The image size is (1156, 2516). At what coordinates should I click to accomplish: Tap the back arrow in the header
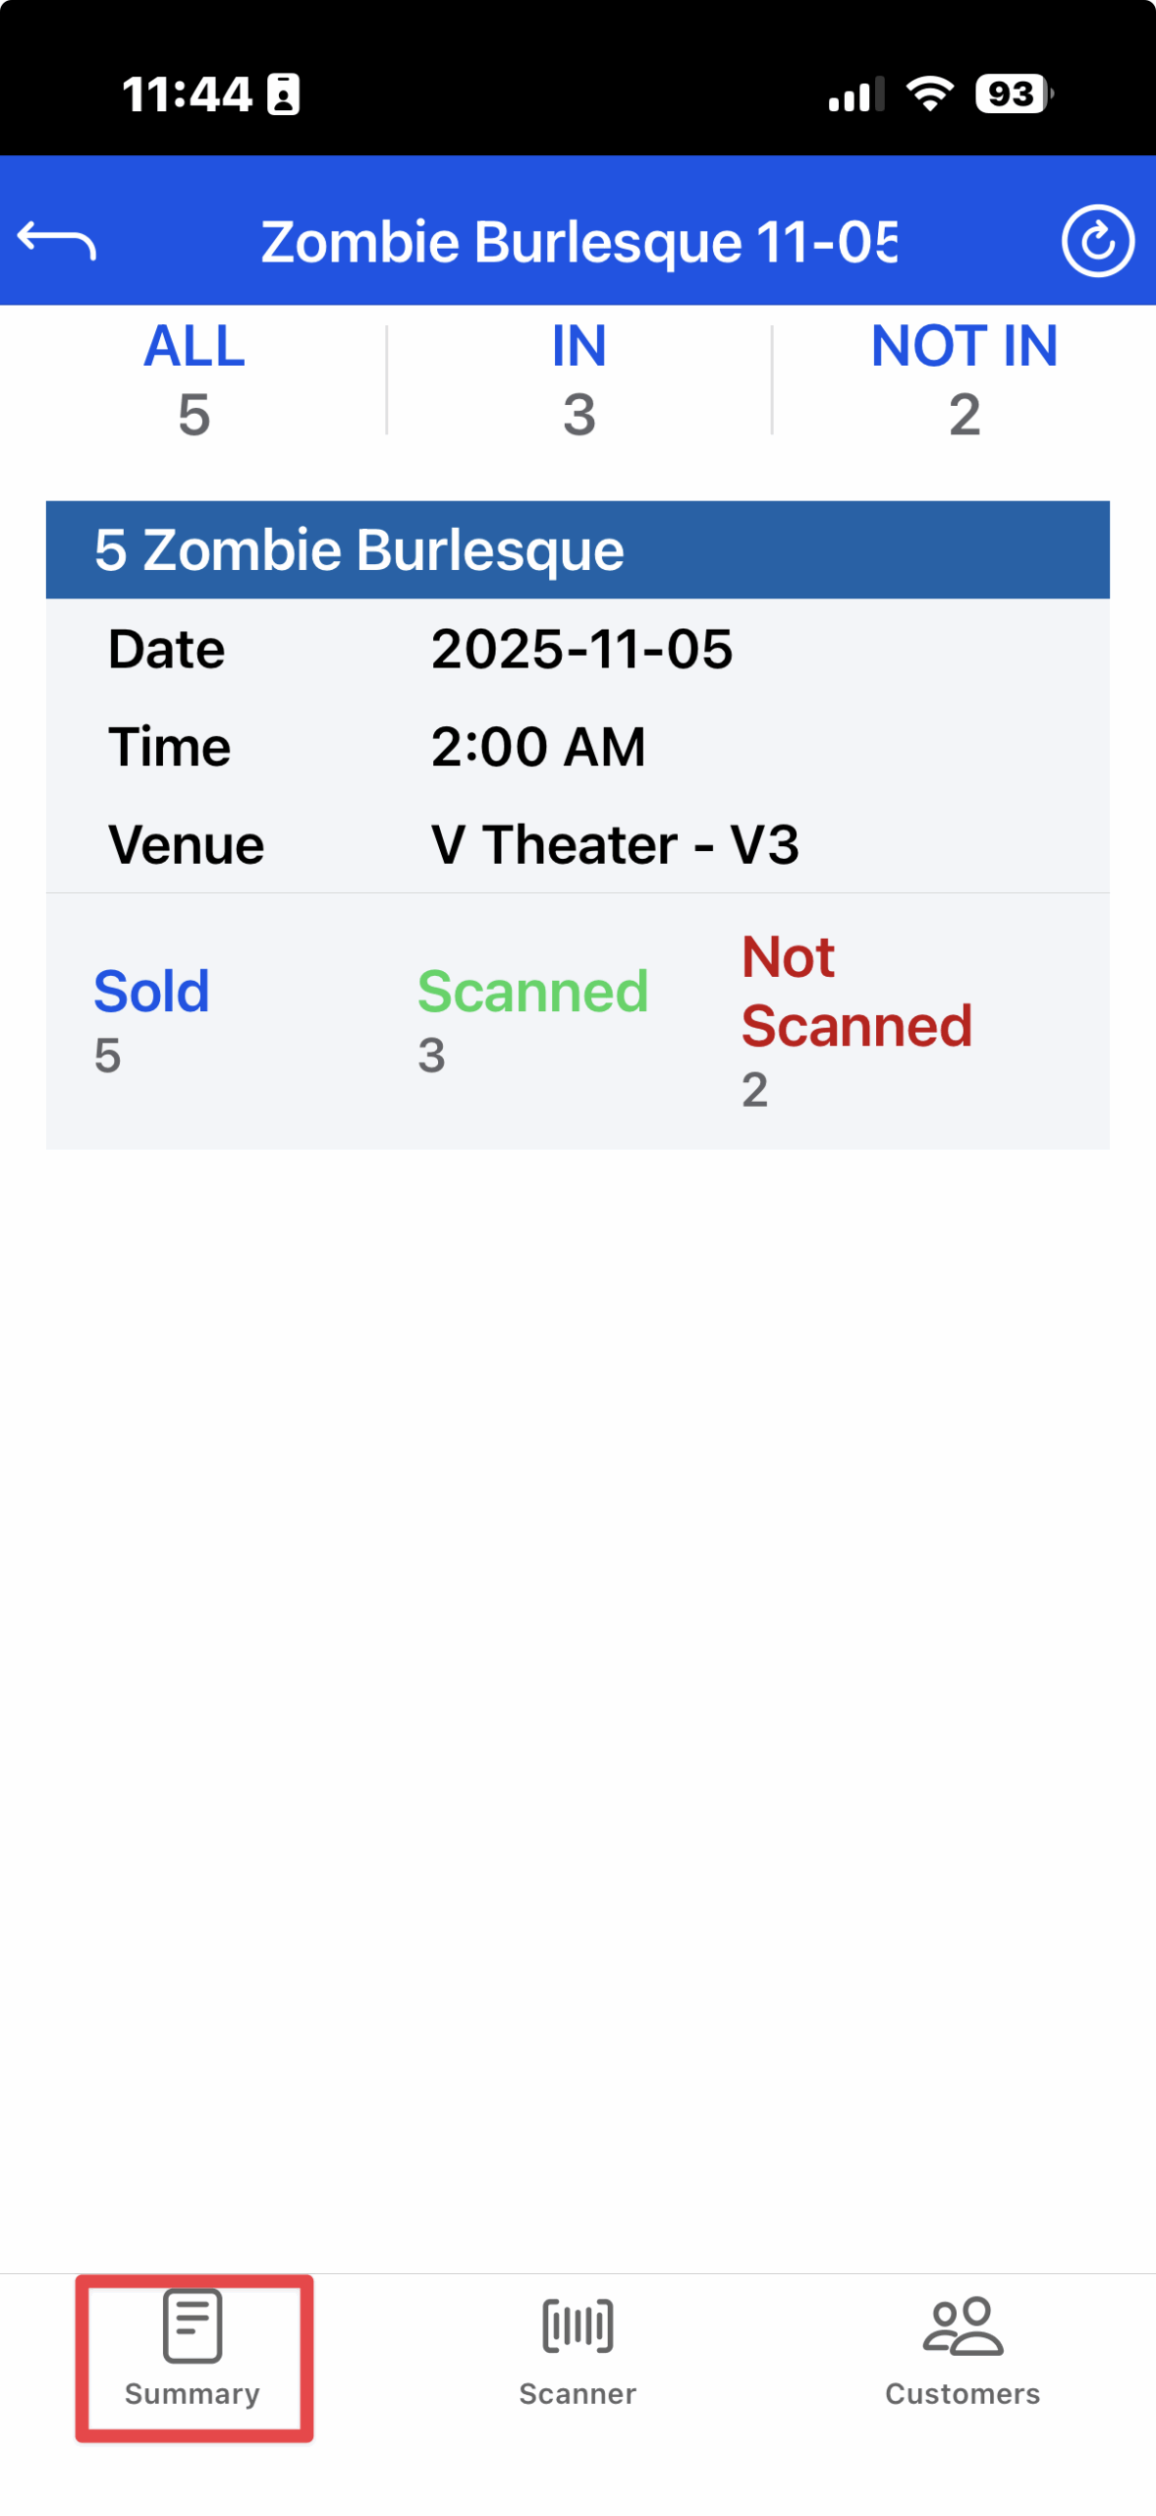click(x=57, y=241)
